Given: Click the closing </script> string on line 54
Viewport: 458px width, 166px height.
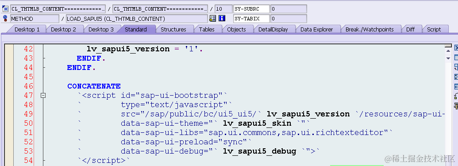Looking at the screenshot, I should click(x=103, y=160).
